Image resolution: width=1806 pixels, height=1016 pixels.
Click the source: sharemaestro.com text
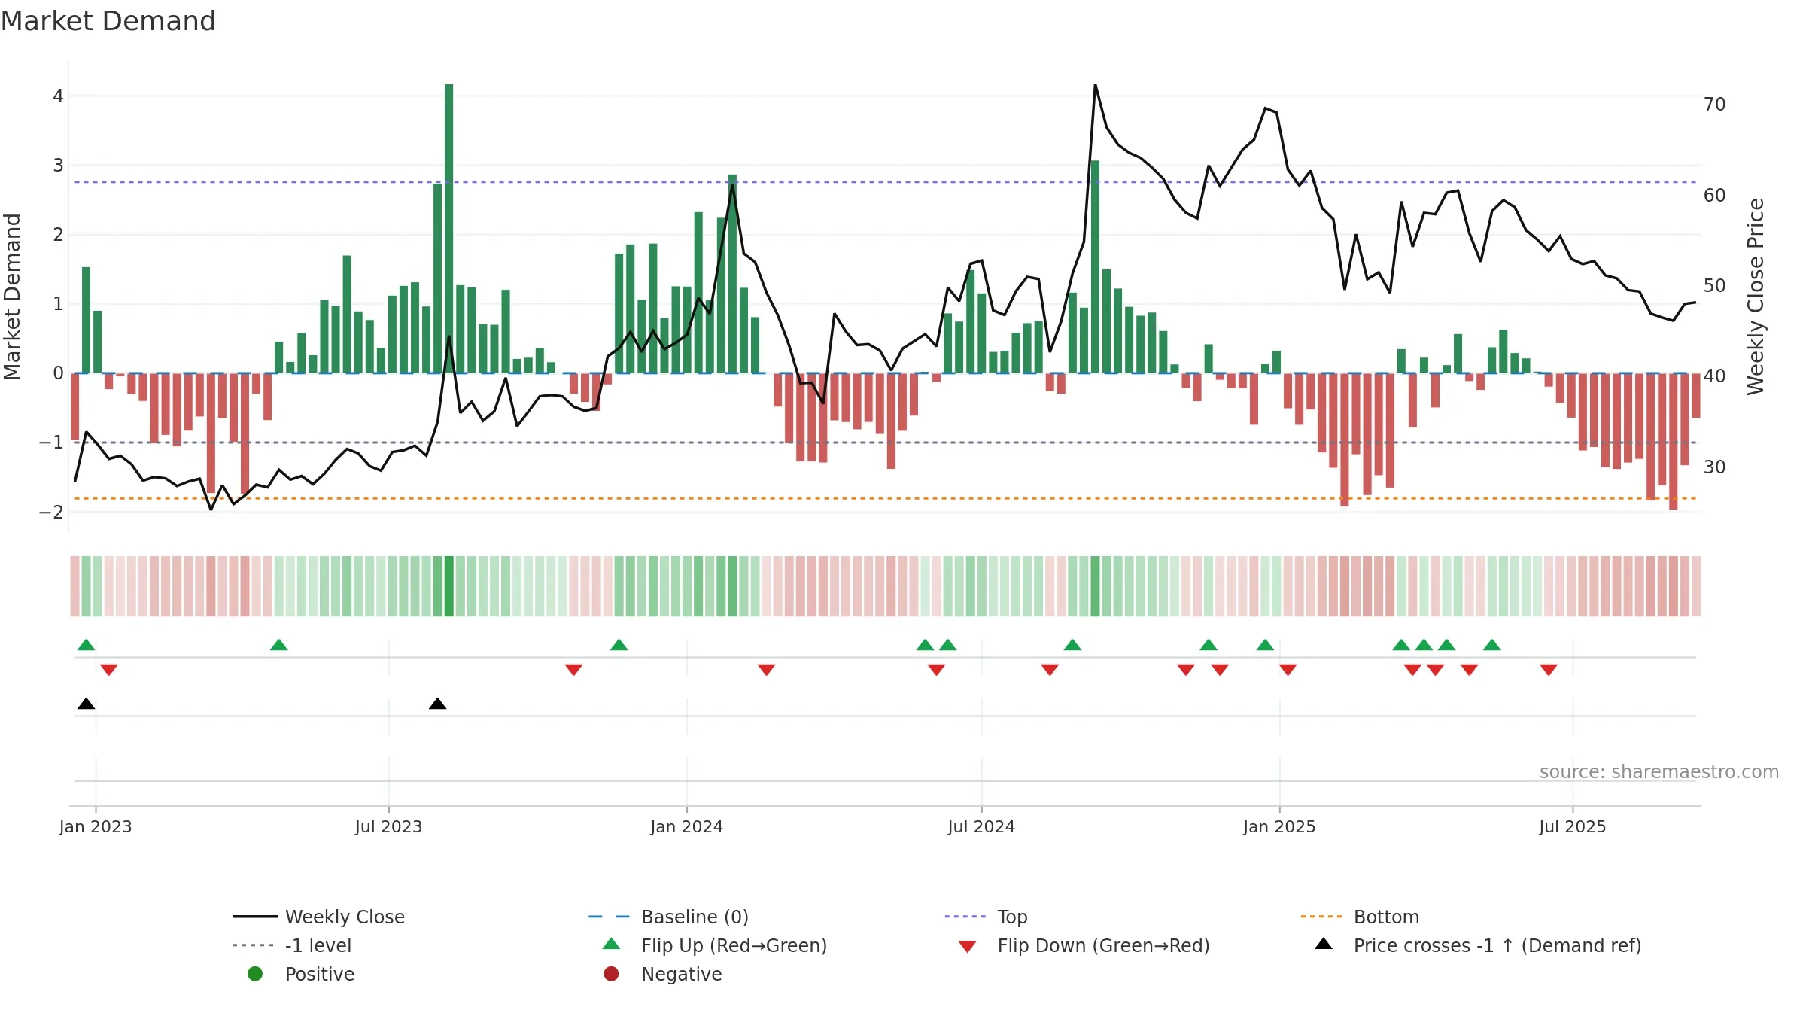pyautogui.click(x=1659, y=772)
